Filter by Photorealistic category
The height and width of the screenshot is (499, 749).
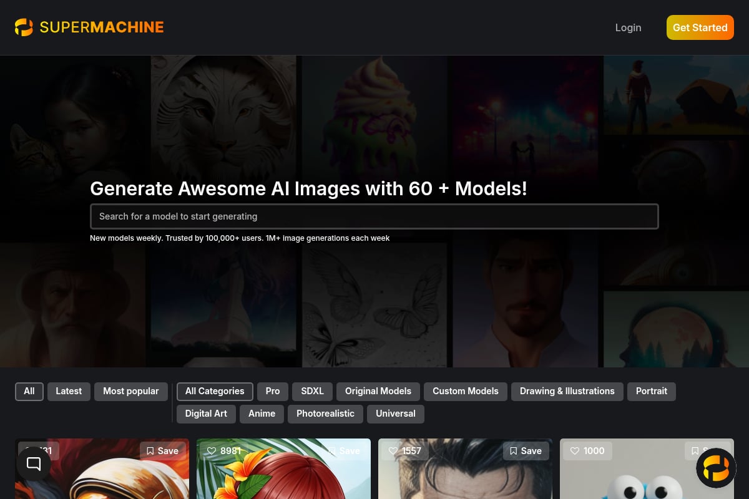point(325,414)
